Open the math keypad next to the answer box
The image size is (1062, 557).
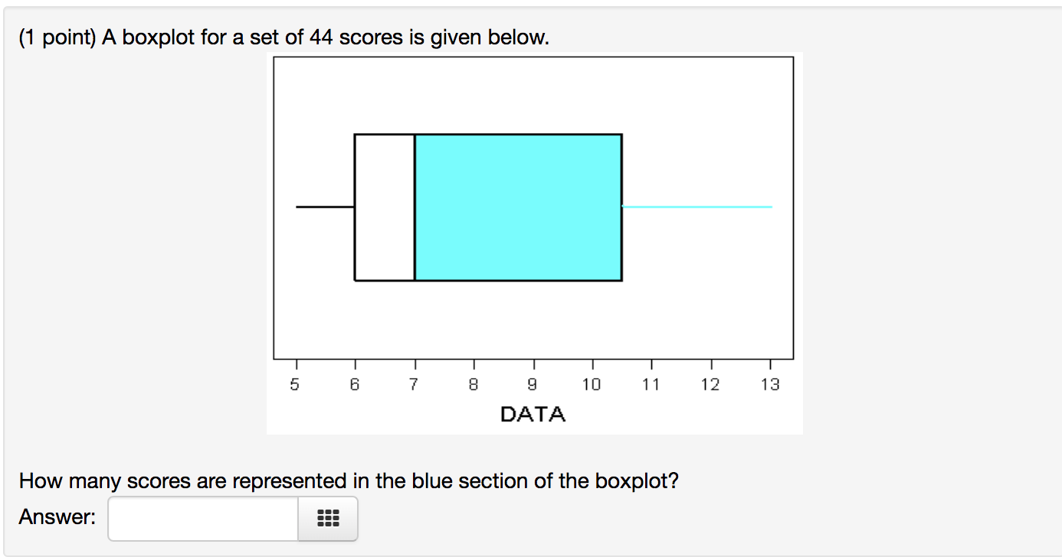(x=327, y=518)
